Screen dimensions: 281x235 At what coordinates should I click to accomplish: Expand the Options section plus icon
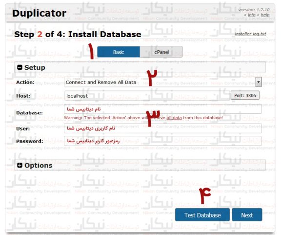(x=20, y=165)
